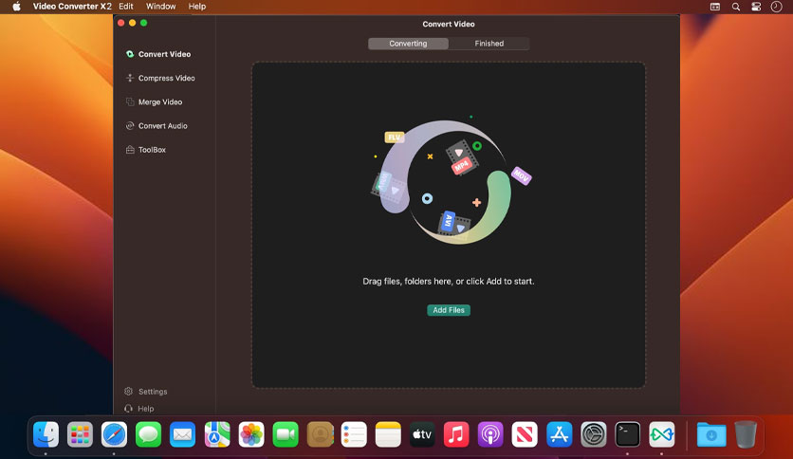Select Convert Video in the sidebar
This screenshot has height=459, width=793.
click(x=158, y=54)
